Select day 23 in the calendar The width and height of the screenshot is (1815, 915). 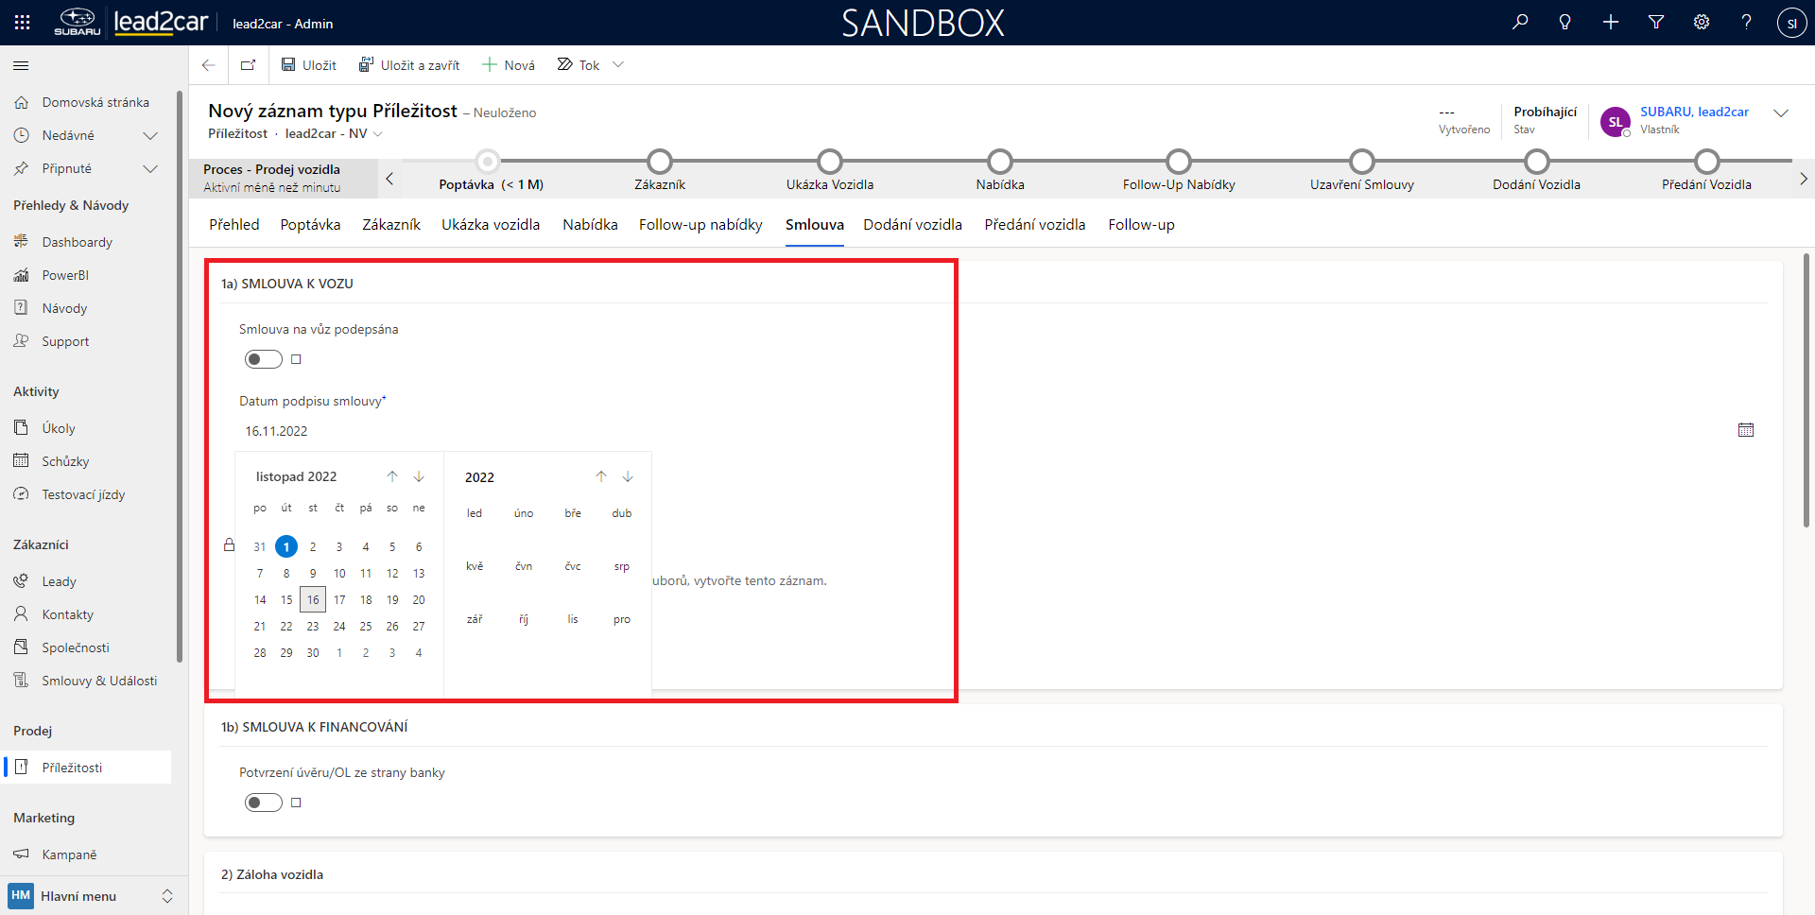(x=313, y=627)
